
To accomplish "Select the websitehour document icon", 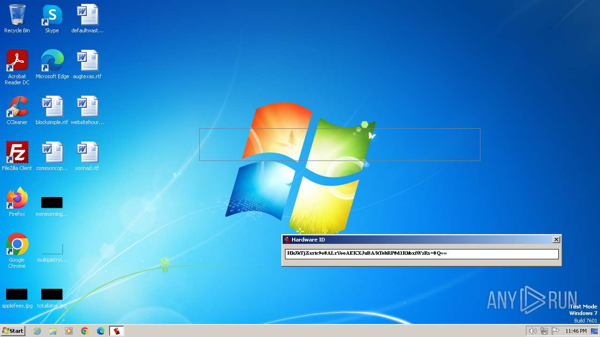I will pos(87,110).
